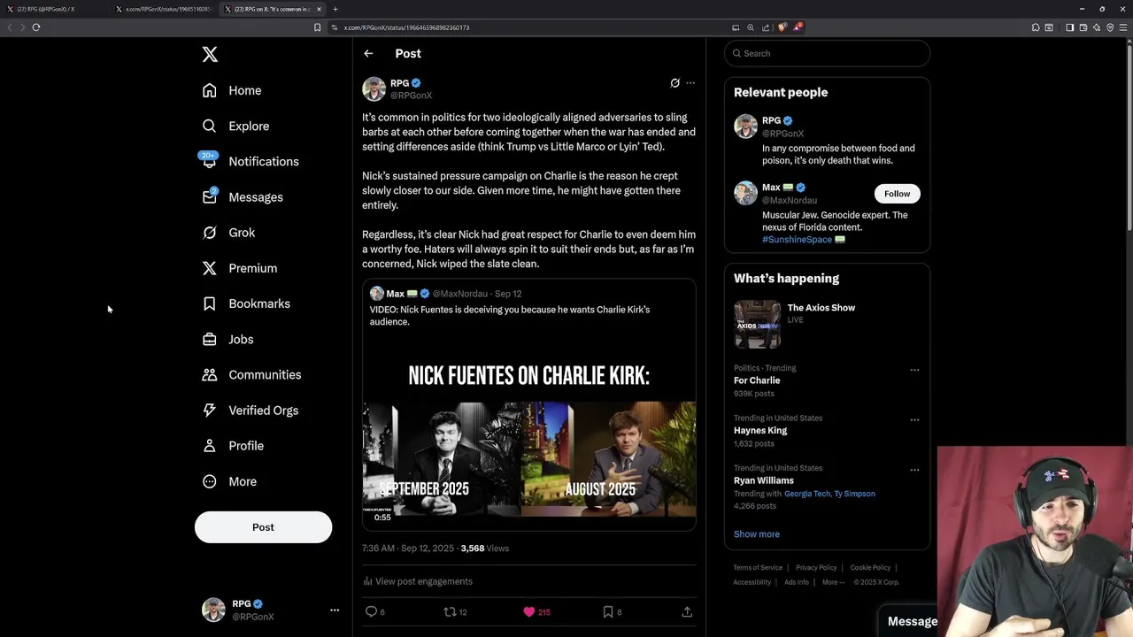Click the #SunshineSpace hashtag
The width and height of the screenshot is (1133, 637).
tap(797, 240)
